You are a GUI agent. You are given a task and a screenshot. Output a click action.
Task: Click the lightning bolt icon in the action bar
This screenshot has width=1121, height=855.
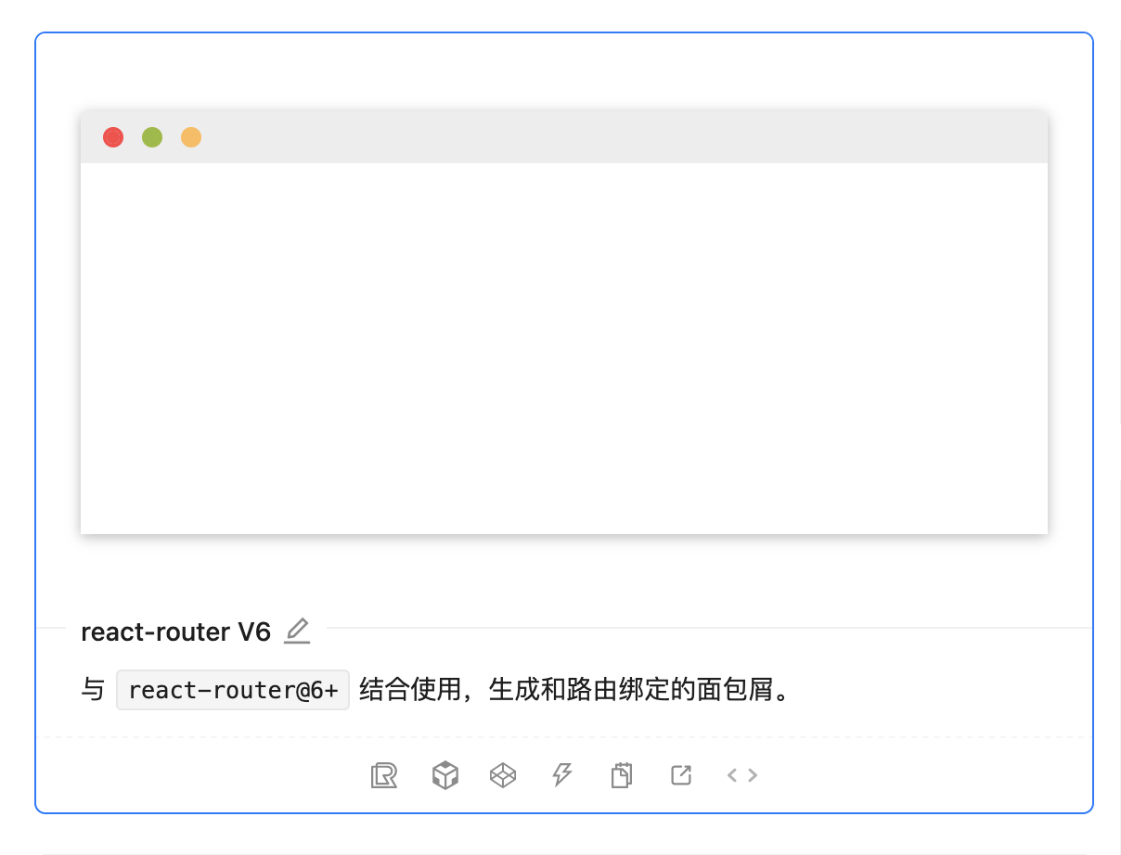pyautogui.click(x=562, y=775)
